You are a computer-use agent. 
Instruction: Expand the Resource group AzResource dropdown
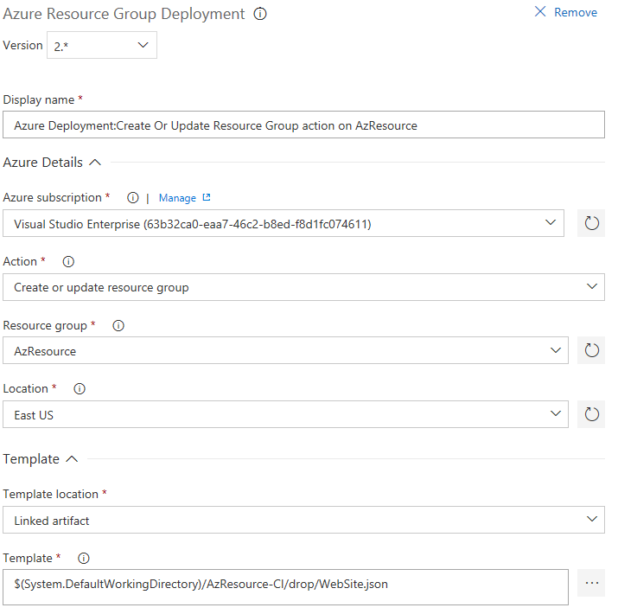click(x=285, y=351)
